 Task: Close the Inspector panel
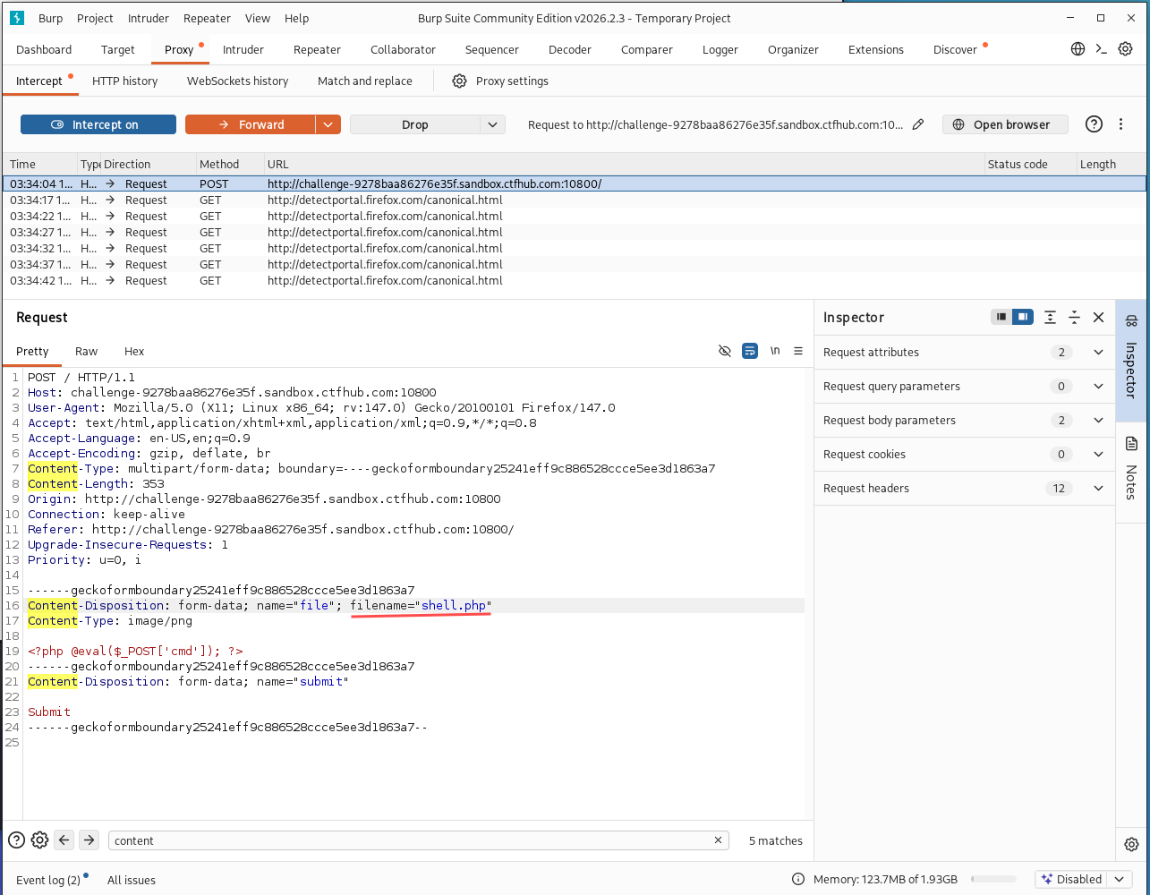point(1098,317)
